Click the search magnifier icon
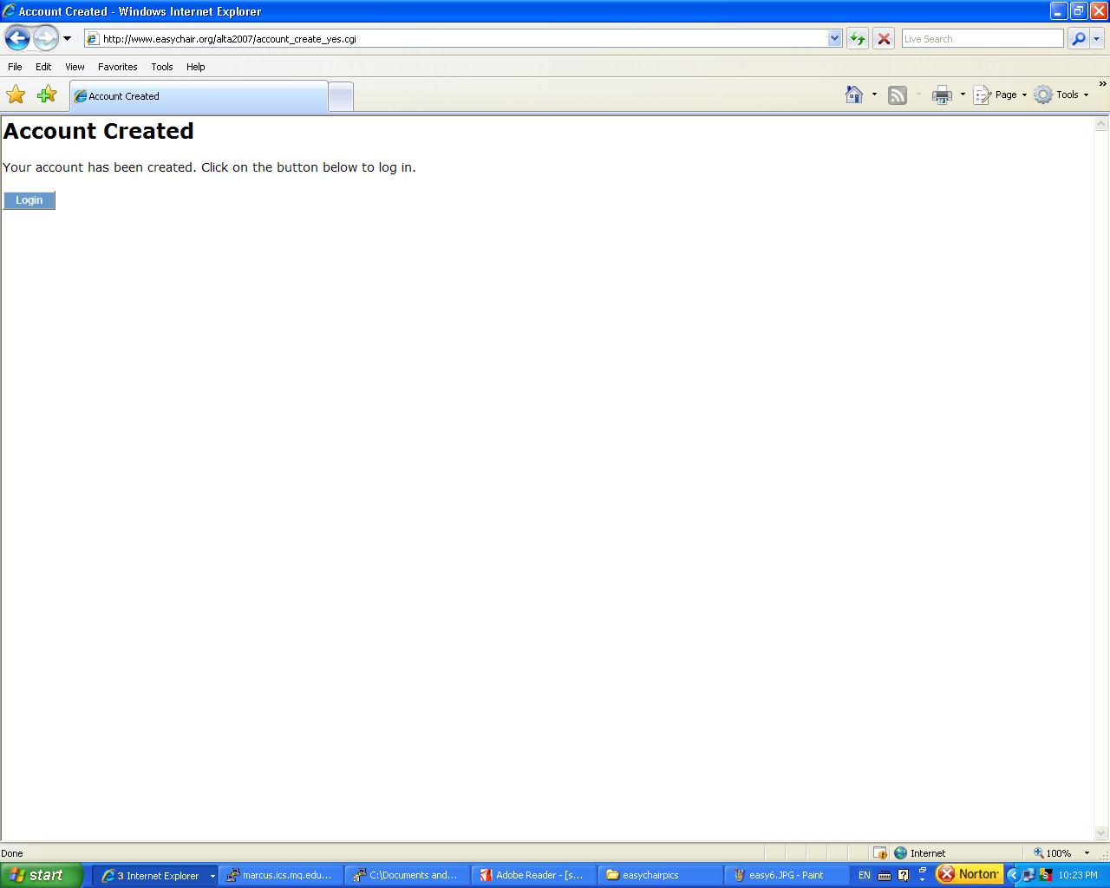Image resolution: width=1110 pixels, height=888 pixels. coord(1078,39)
